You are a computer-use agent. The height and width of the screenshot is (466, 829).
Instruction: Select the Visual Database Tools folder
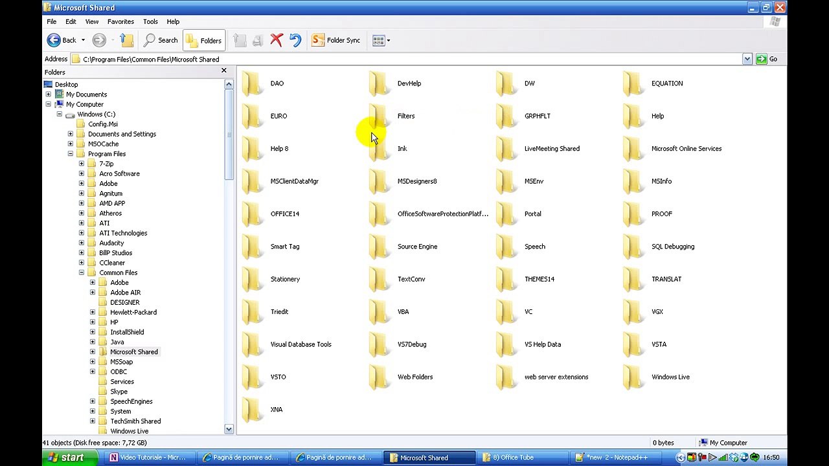tap(253, 344)
